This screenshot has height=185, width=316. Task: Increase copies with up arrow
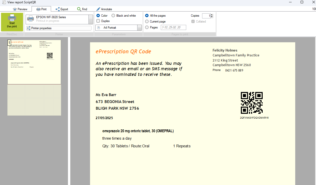tap(212, 15)
